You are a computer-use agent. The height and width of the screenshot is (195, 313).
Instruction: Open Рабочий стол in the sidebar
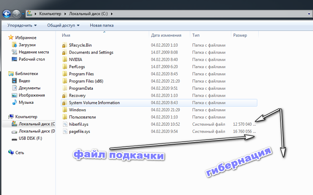click(32, 59)
